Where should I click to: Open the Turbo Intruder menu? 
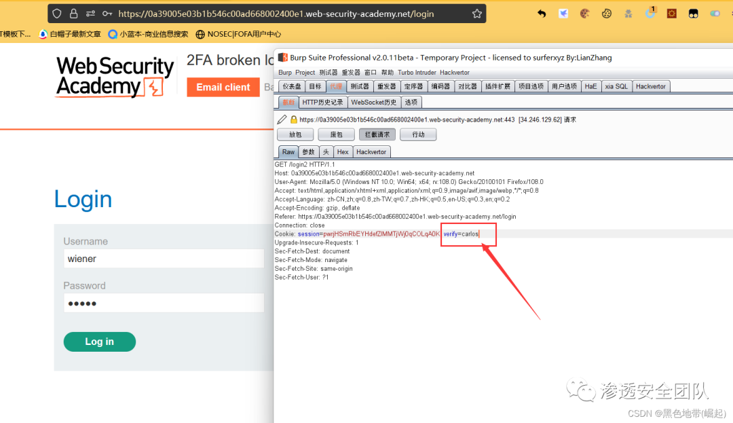tap(417, 73)
